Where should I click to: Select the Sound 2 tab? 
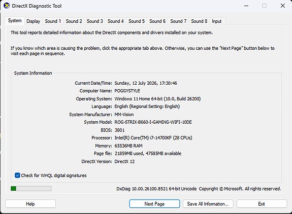[74, 21]
